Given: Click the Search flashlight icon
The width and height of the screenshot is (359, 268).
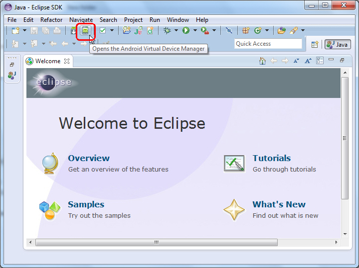Looking at the screenshot, I should pos(294,30).
